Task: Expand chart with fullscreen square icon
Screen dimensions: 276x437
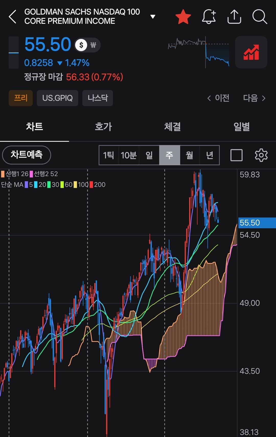Action: click(x=236, y=155)
